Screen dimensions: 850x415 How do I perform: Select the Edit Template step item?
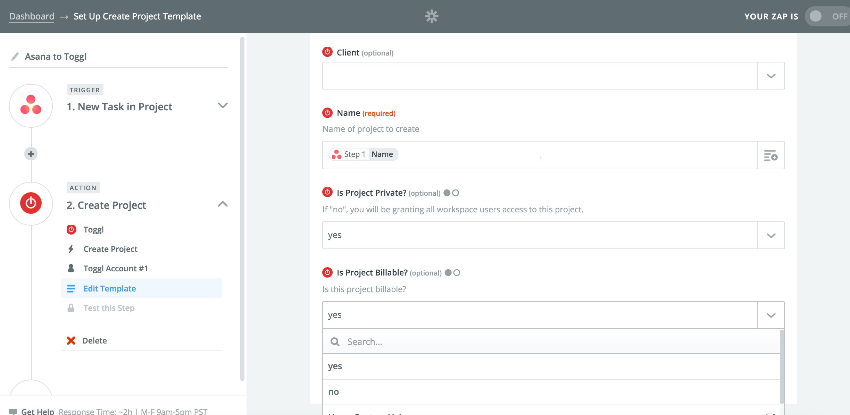142,288
